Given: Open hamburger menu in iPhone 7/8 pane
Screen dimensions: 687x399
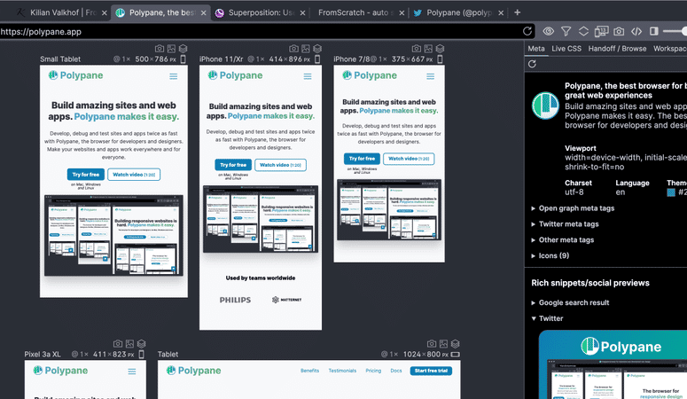Looking at the screenshot, I should click(430, 76).
